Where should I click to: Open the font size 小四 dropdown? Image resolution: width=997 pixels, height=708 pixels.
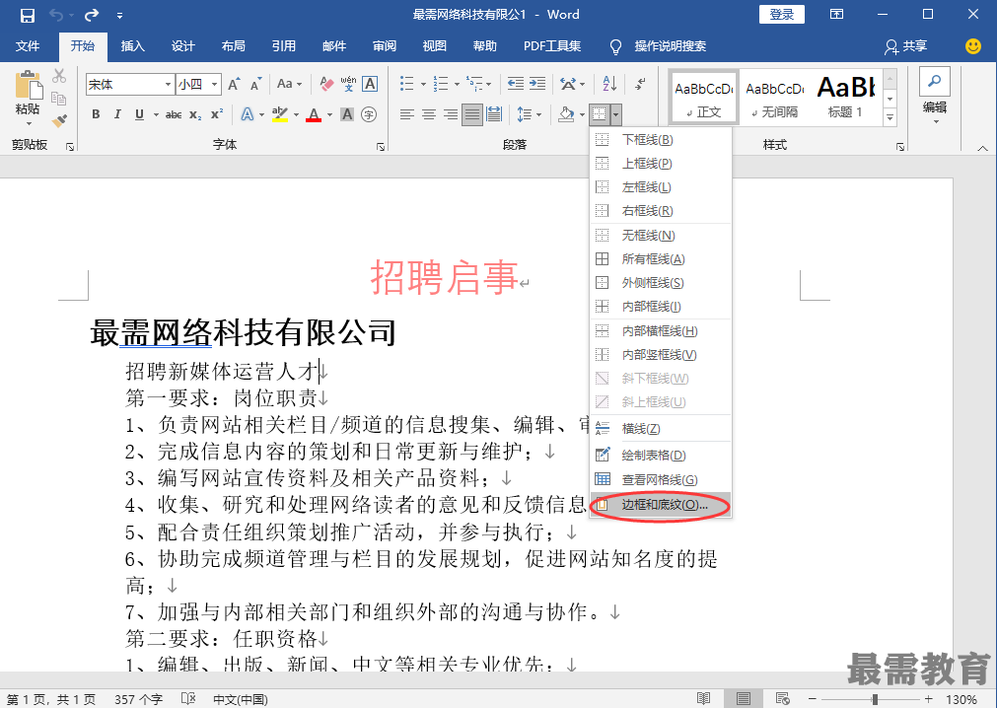[x=215, y=84]
